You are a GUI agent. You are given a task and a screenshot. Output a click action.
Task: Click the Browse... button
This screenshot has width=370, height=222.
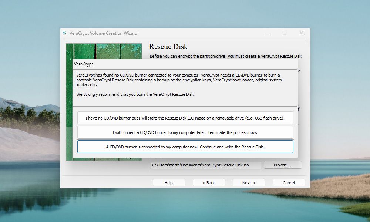[x=282, y=165]
